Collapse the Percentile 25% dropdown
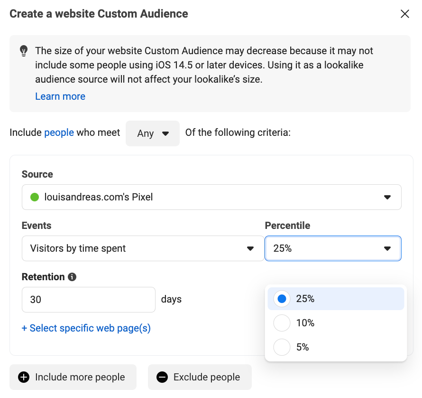This screenshot has height=398, width=422. pos(333,248)
